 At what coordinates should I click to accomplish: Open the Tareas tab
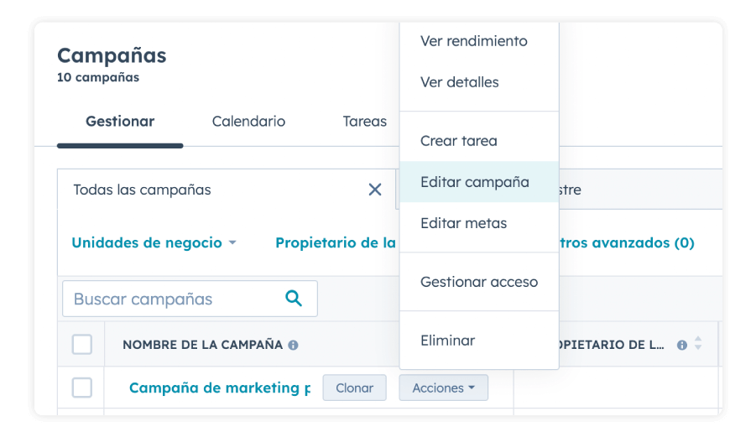(364, 122)
